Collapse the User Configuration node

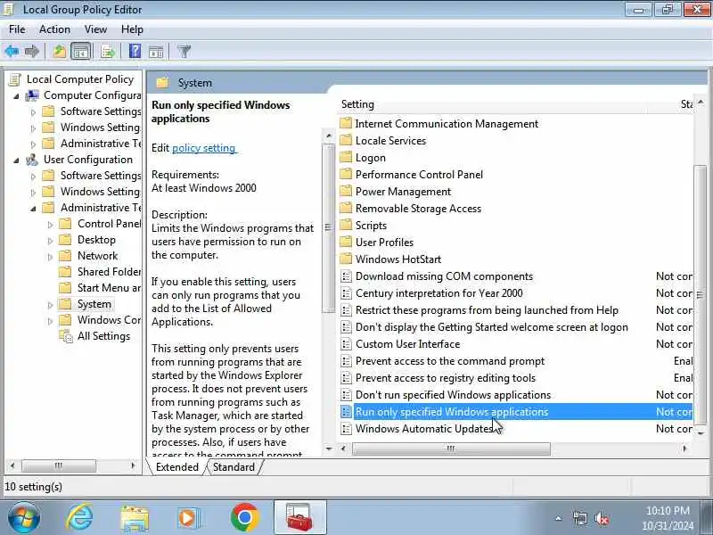pyautogui.click(x=16, y=160)
